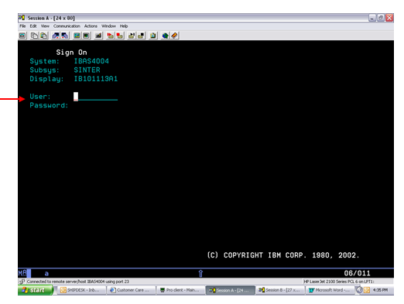The image size is (404, 304).
Task: Click the Copy toolbar icon
Action: tap(34, 36)
